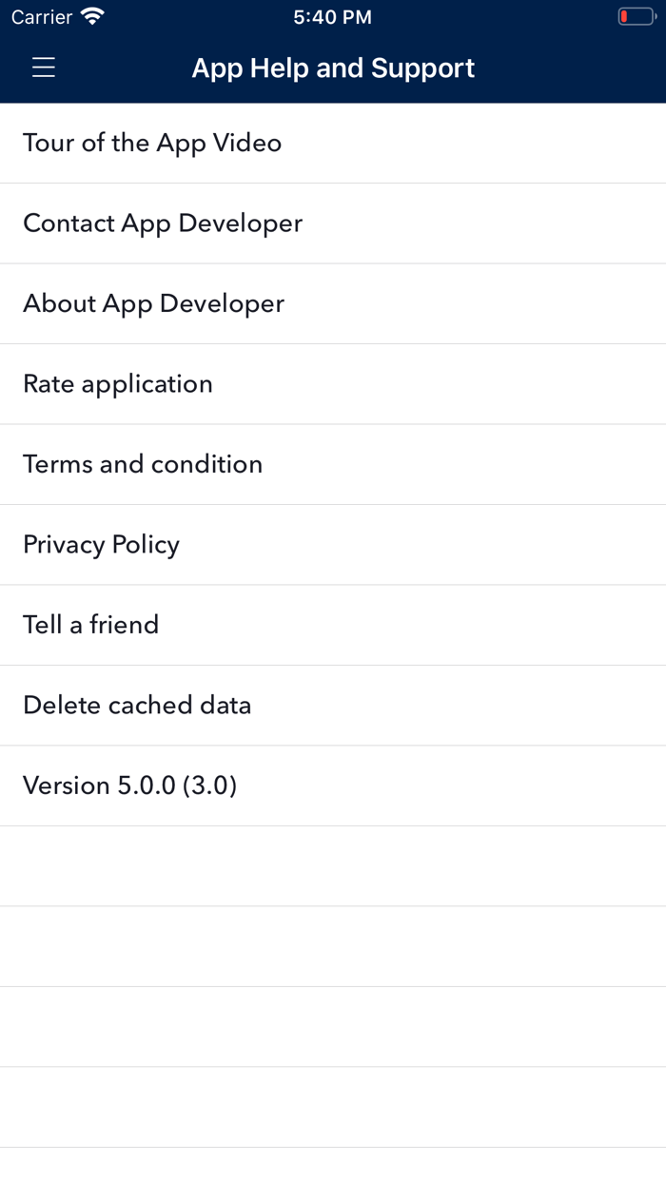Tap the Carrier label in status bar
The height and width of the screenshot is (1183, 666).
tap(42, 17)
